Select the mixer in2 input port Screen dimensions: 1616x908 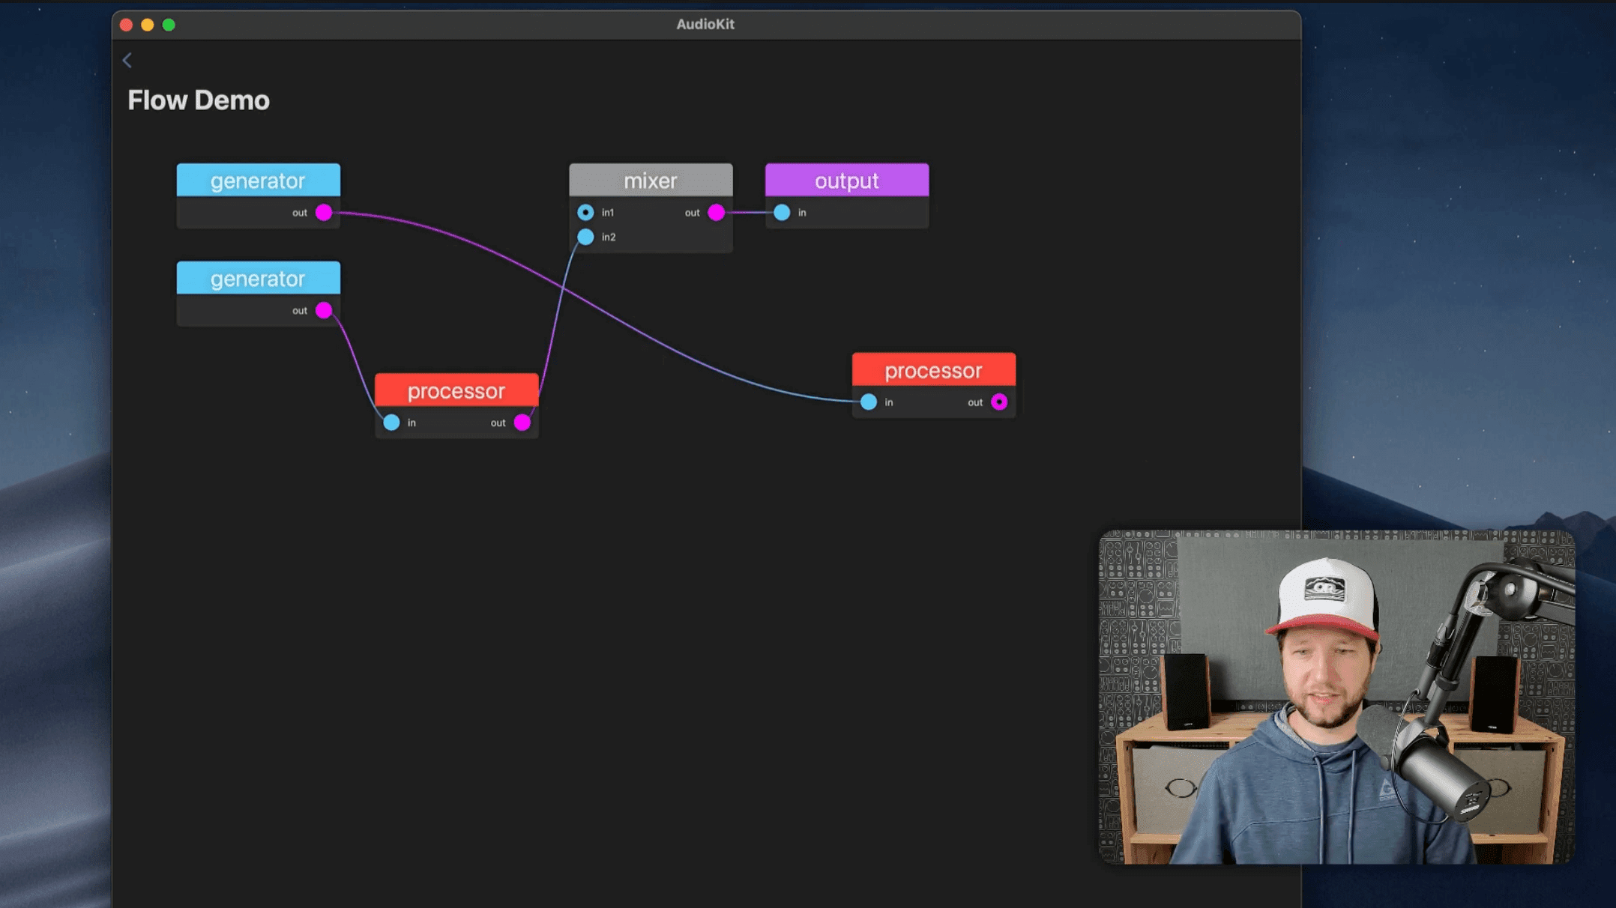click(x=585, y=237)
